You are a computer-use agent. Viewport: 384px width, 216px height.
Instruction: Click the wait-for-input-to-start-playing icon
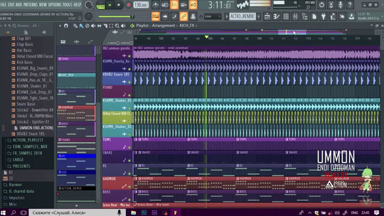[x=165, y=5]
